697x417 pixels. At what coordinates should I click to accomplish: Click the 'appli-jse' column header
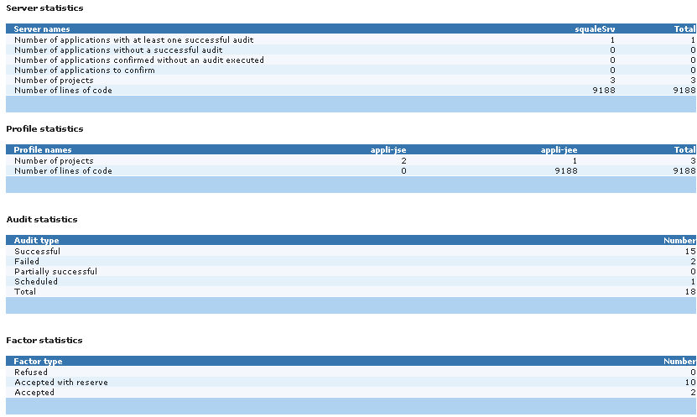(x=388, y=150)
